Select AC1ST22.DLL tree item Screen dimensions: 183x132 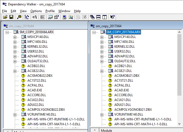point(37,81)
